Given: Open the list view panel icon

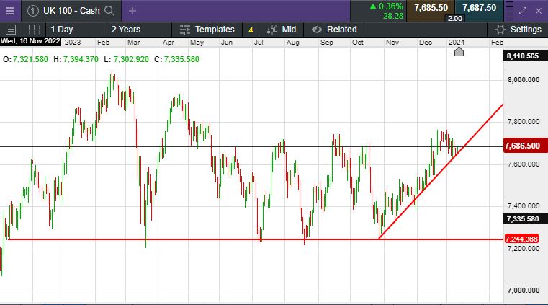Looking at the screenshot, I should (x=10, y=30).
